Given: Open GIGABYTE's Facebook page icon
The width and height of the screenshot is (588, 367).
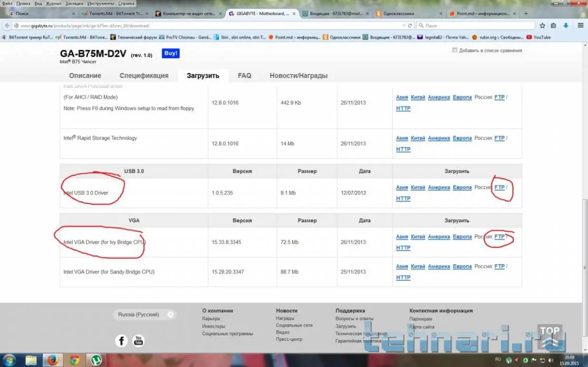Looking at the screenshot, I should pos(122,340).
